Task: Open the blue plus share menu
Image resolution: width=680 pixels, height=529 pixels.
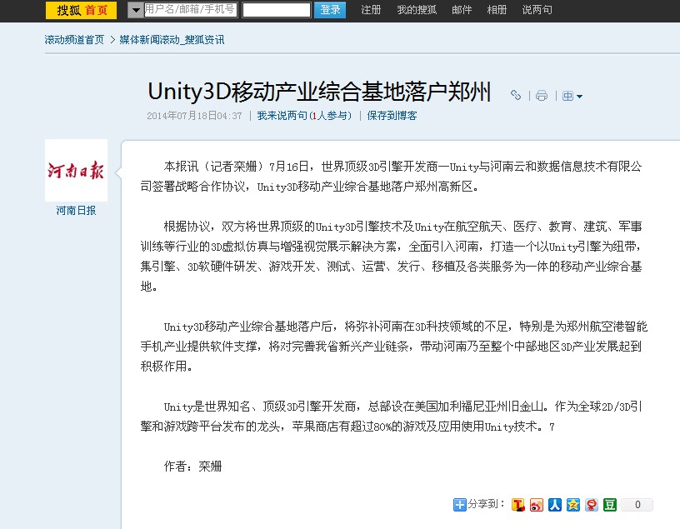Action: [460, 504]
